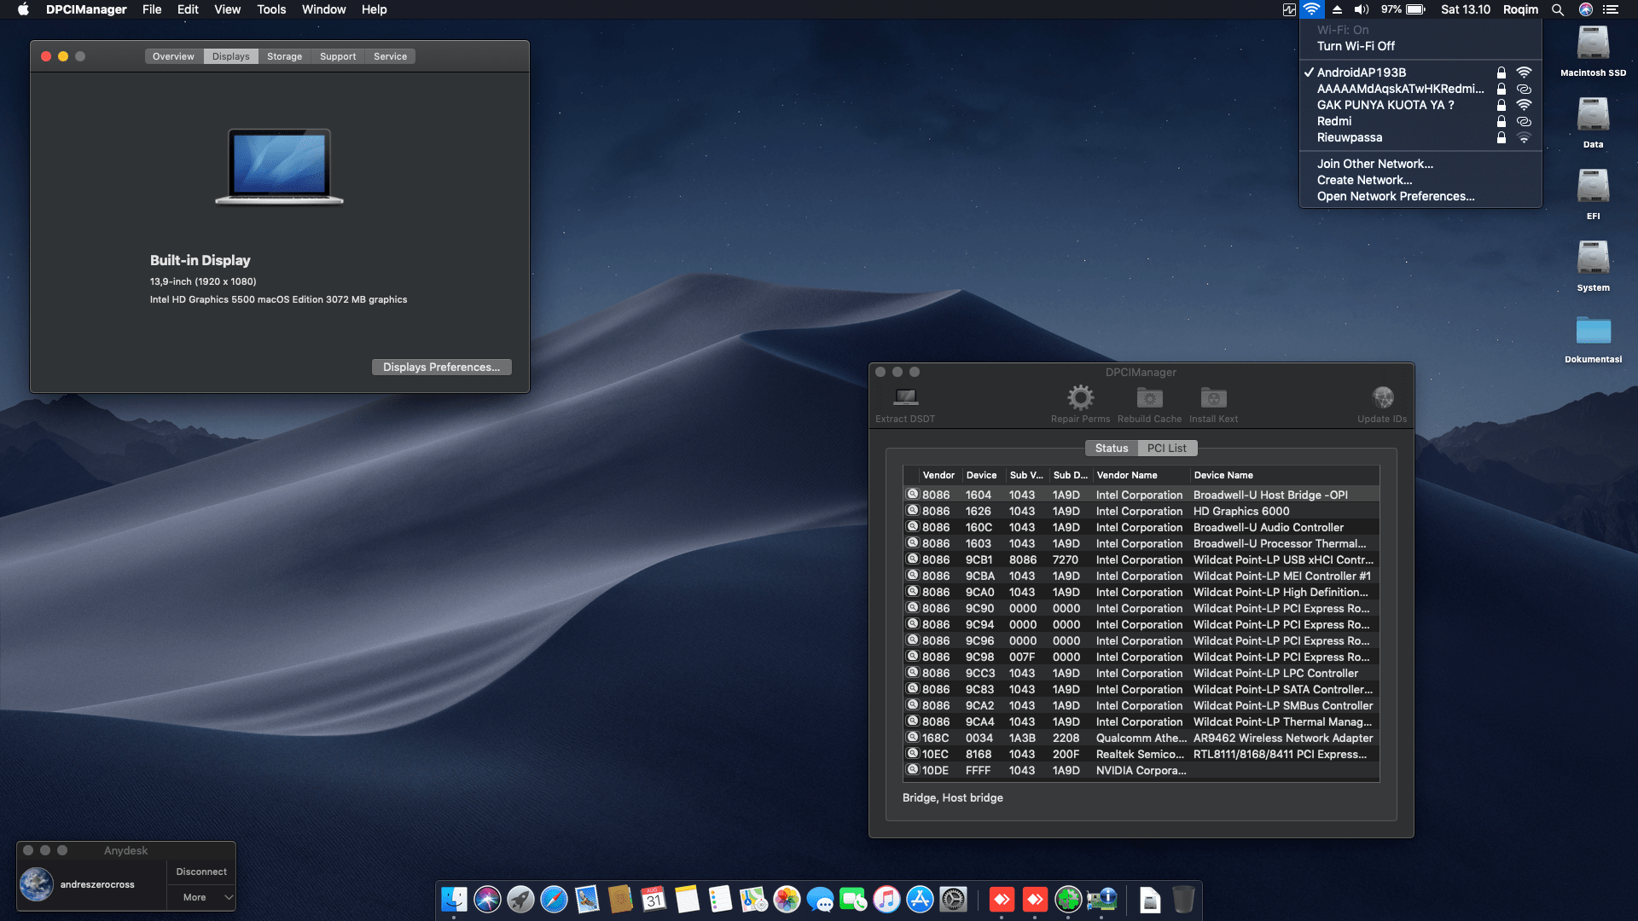Open System Preferences from the dock
This screenshot has height=921, width=1638.
point(953,899)
